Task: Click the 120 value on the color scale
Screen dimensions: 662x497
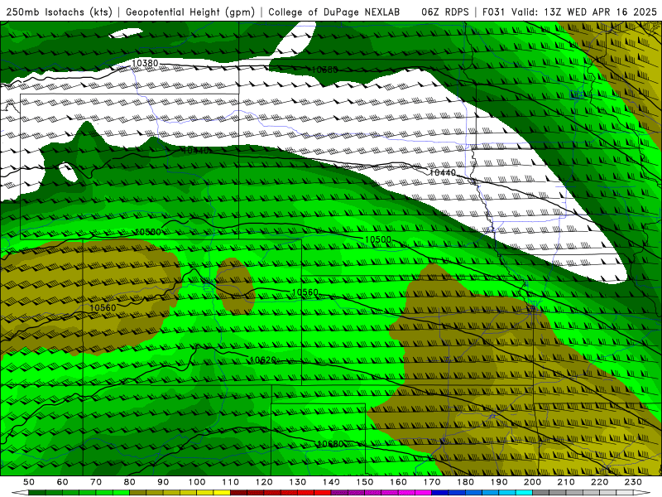Action: (x=264, y=482)
